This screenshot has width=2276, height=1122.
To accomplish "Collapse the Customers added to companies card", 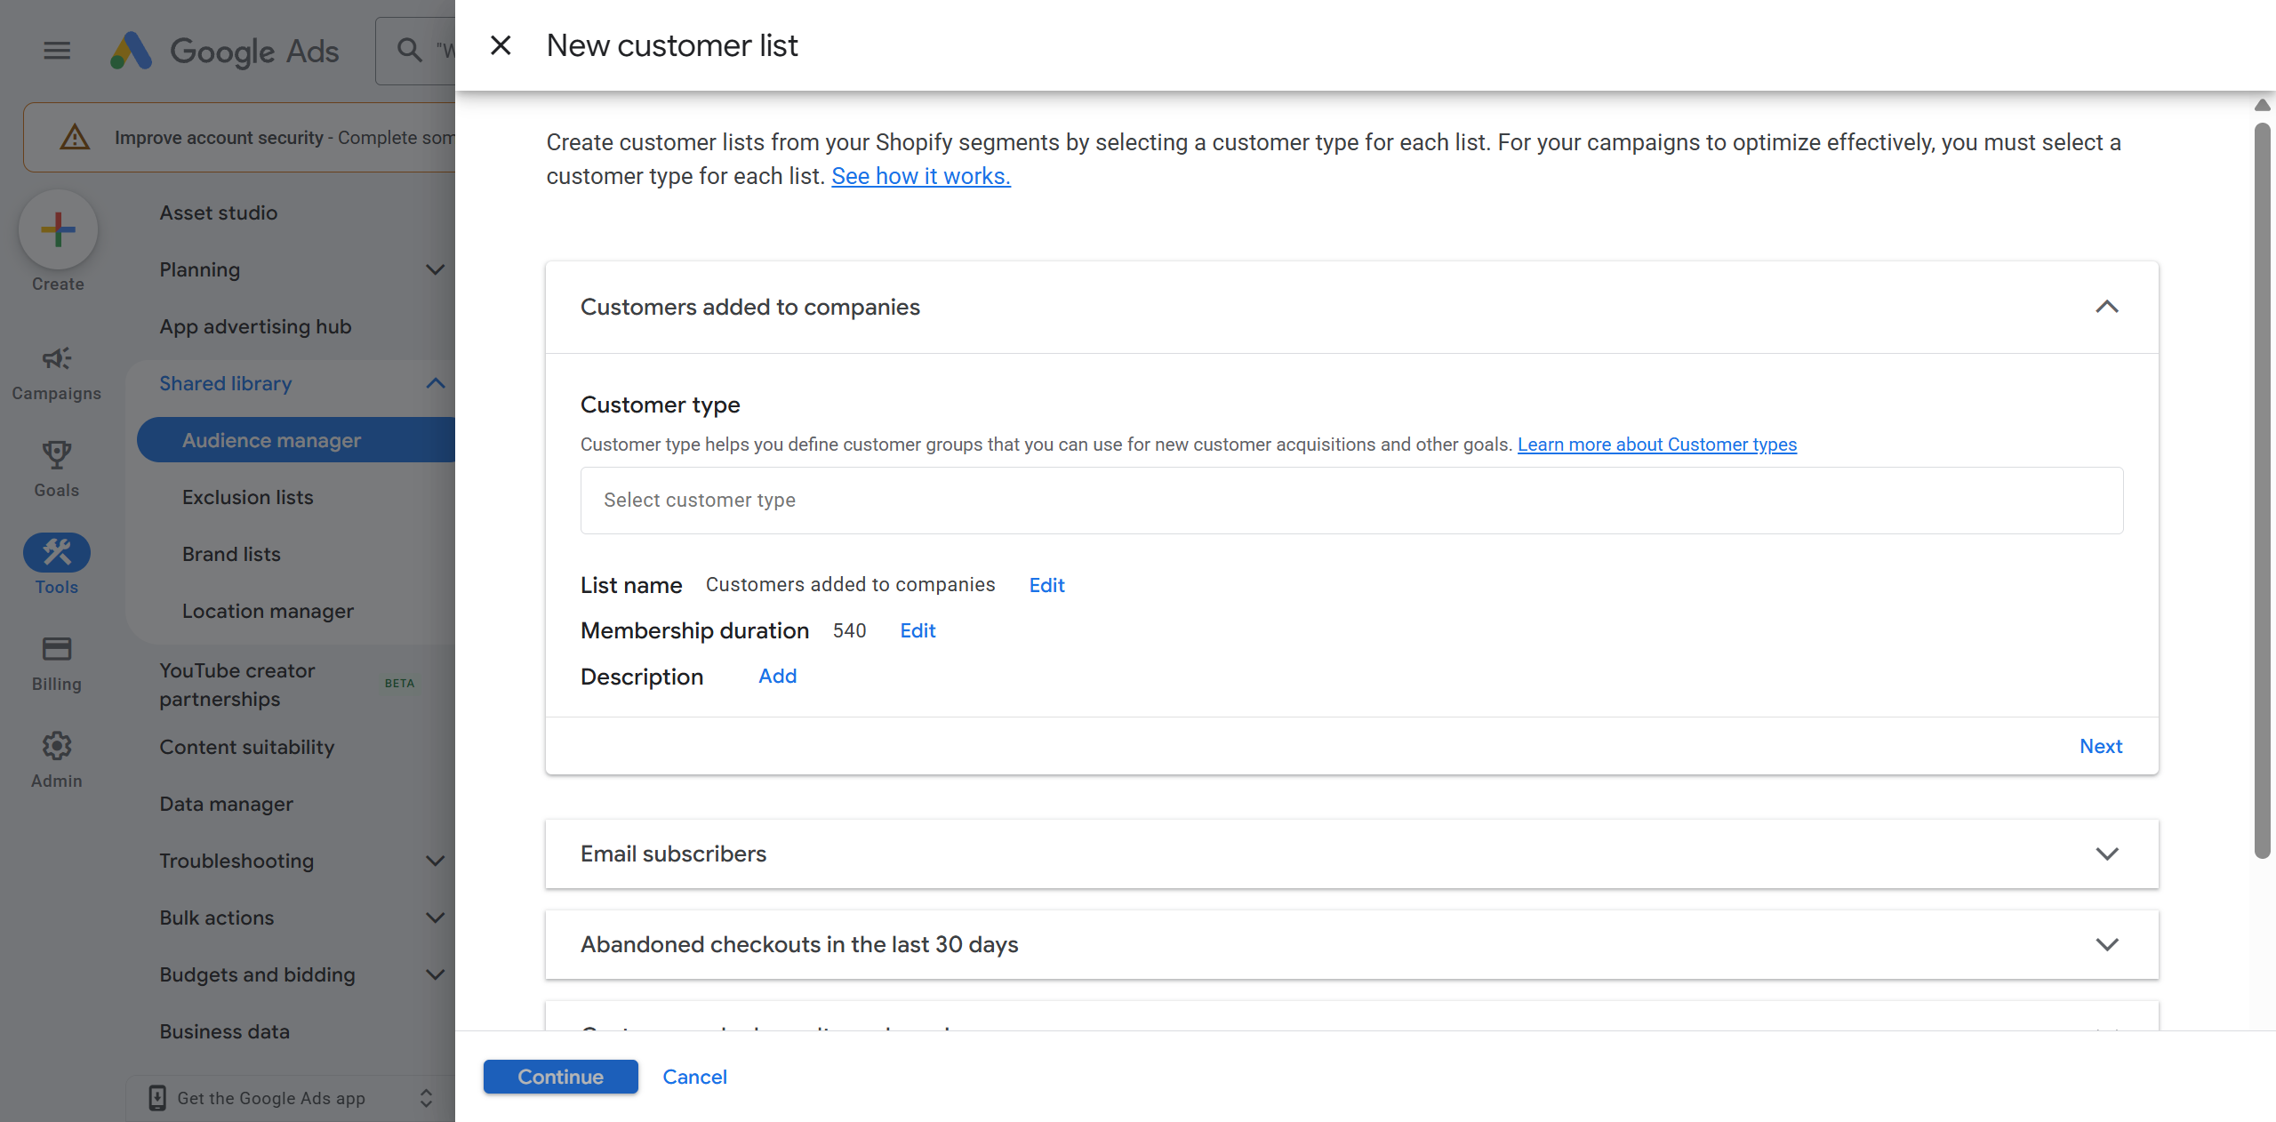I will tap(2107, 307).
